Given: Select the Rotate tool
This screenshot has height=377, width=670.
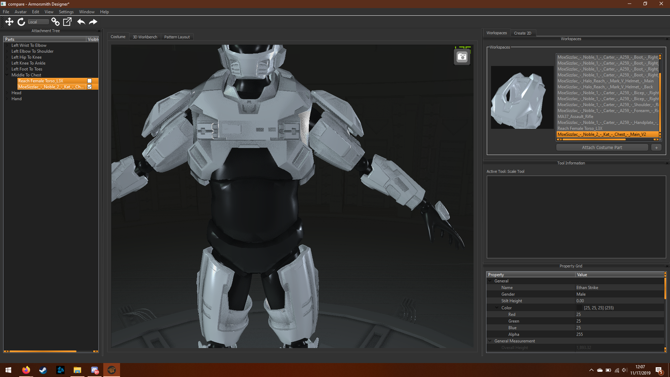Looking at the screenshot, I should coord(21,22).
